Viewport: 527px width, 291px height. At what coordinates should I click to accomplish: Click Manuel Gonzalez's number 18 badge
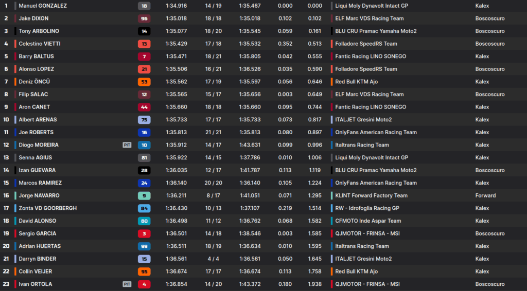click(x=144, y=6)
